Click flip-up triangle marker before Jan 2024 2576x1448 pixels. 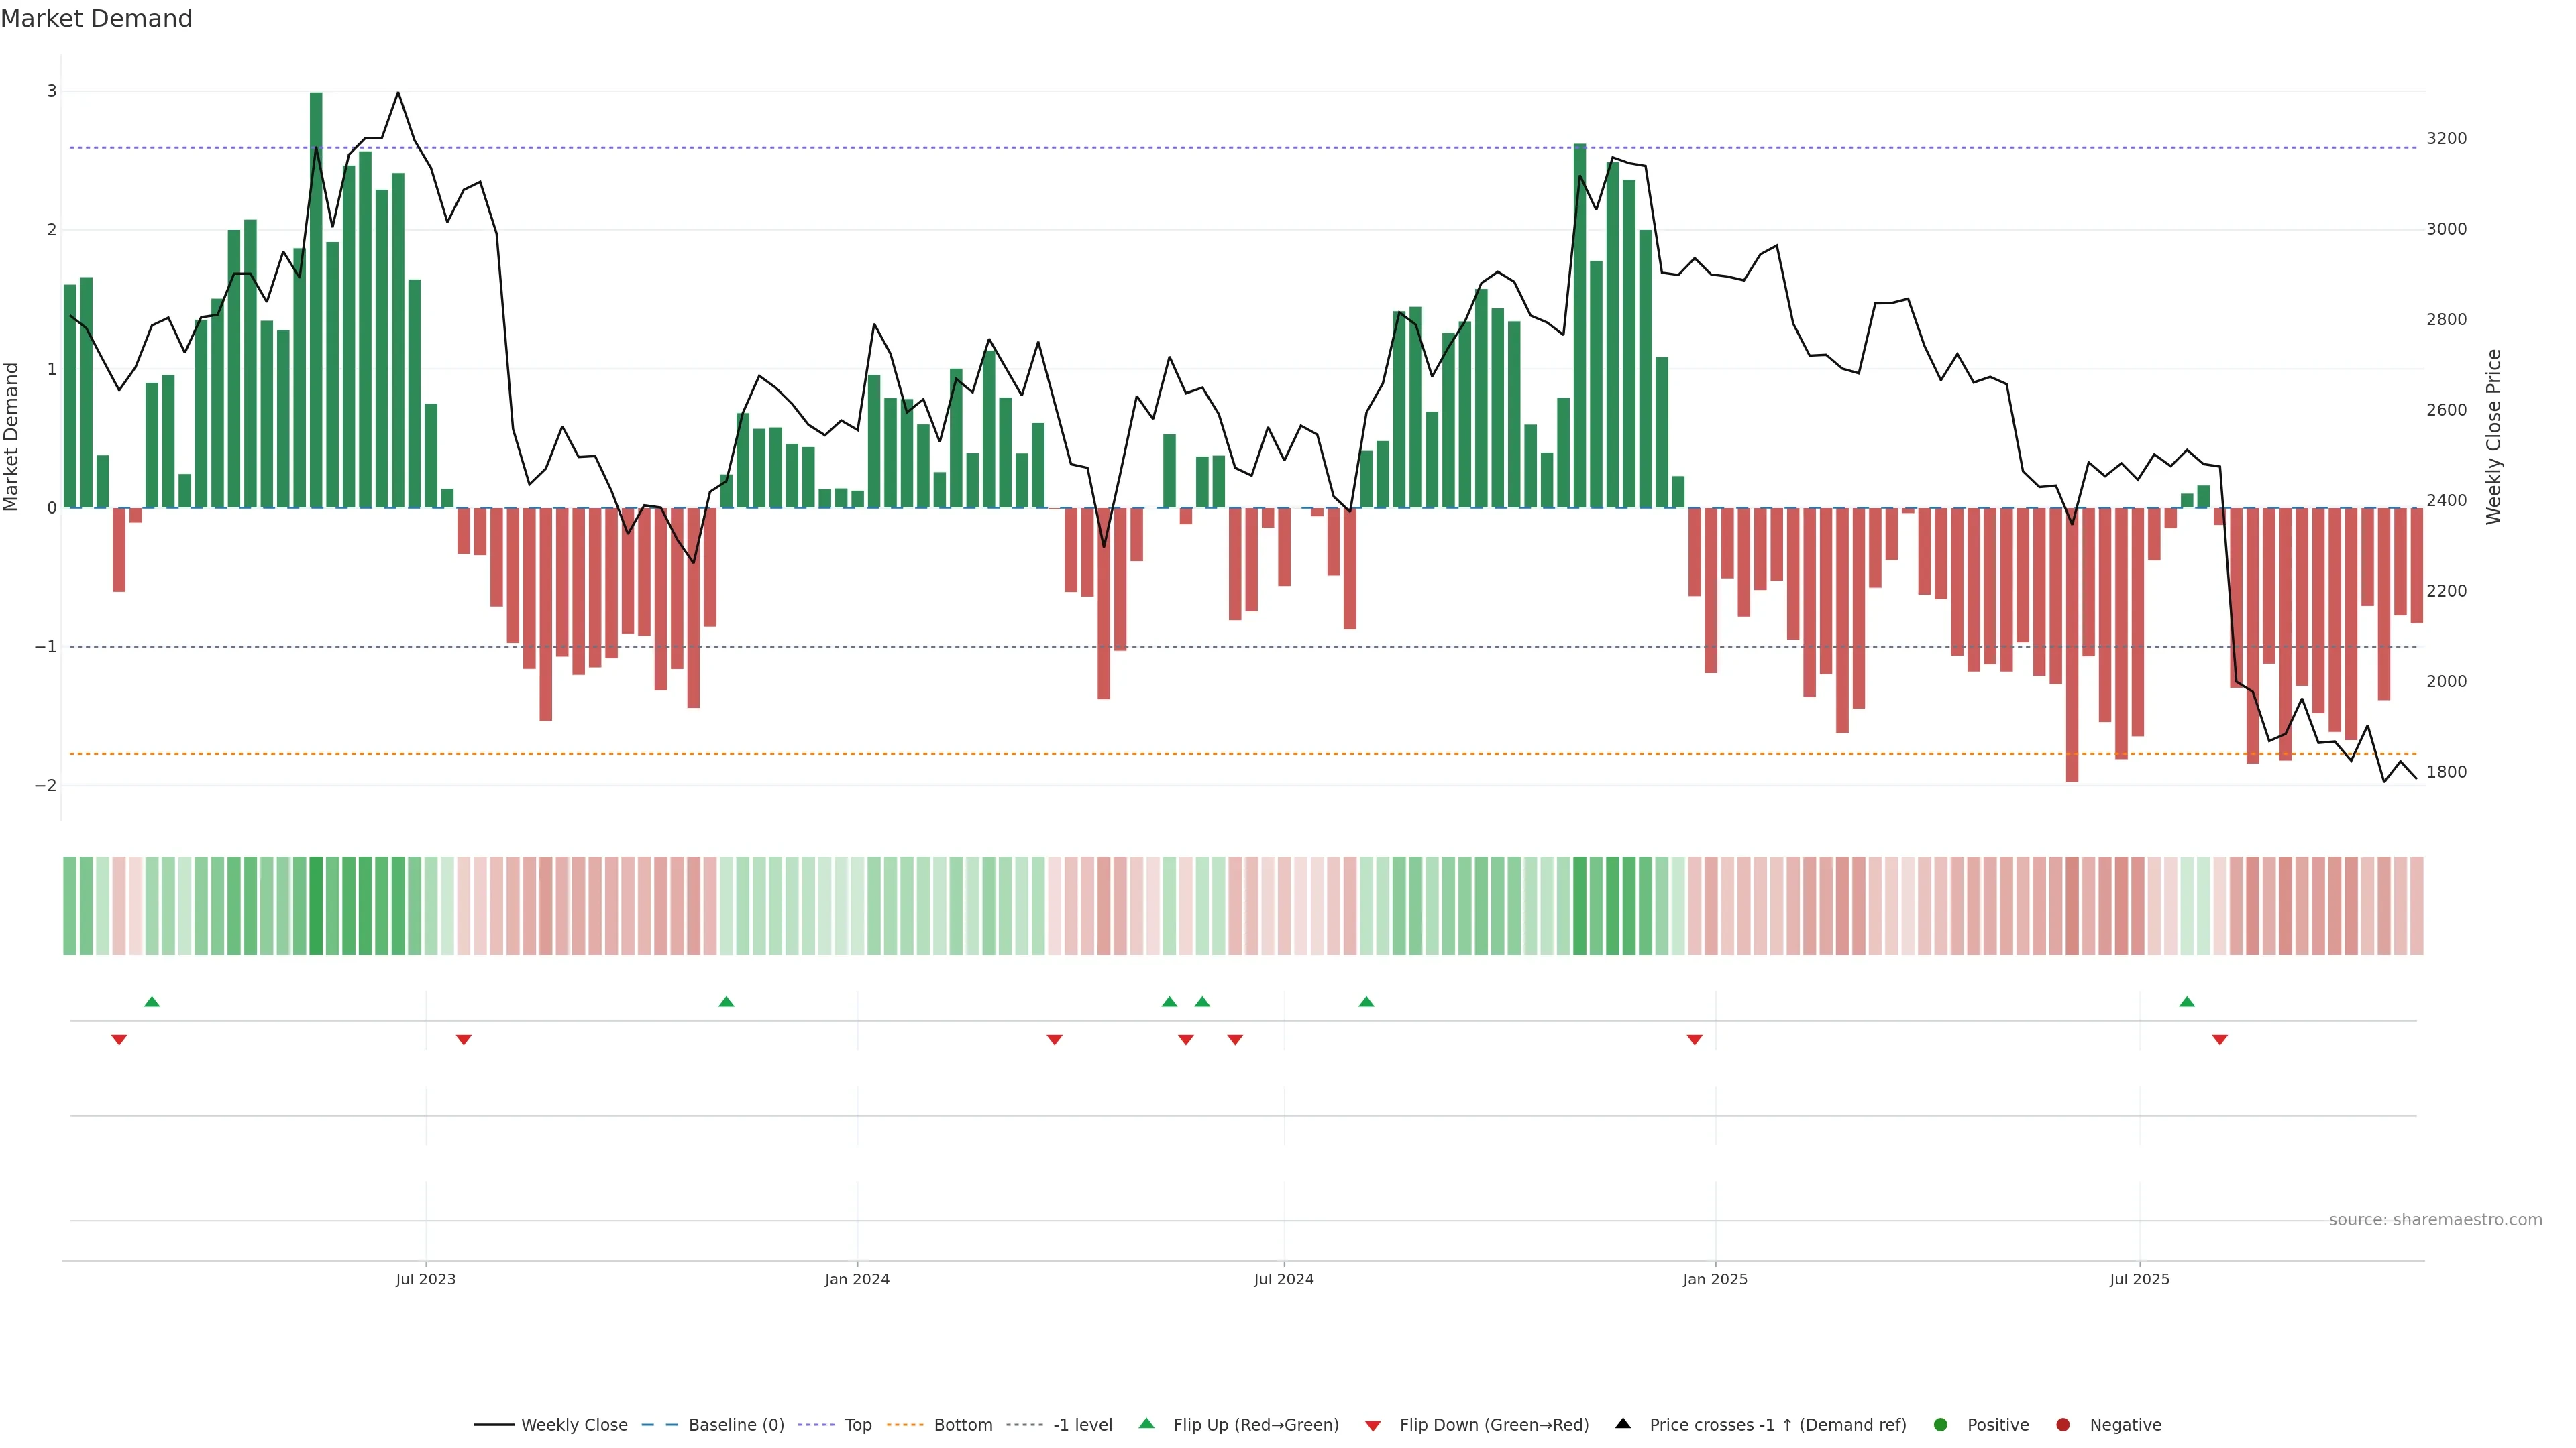pos(727,1002)
